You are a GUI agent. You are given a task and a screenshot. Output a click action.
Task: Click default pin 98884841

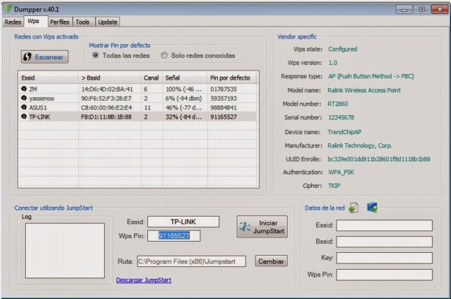[x=223, y=108]
